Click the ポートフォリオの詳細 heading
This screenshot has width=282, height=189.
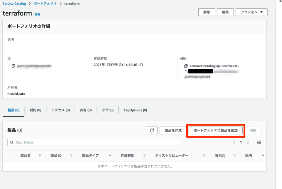tap(28, 26)
